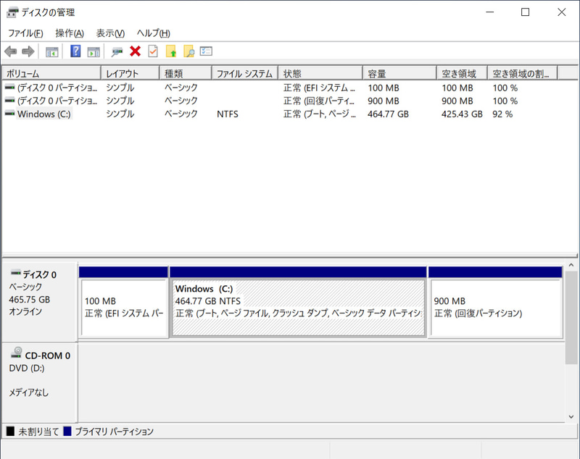
Task: Open the ファイル(F) menu
Action: pyautogui.click(x=25, y=33)
